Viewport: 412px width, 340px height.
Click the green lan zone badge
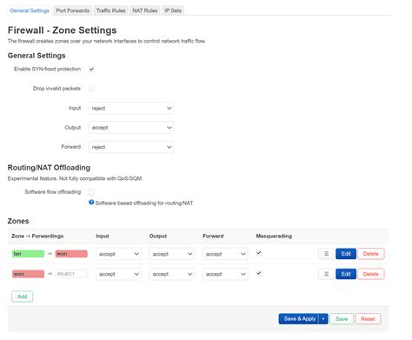point(28,254)
